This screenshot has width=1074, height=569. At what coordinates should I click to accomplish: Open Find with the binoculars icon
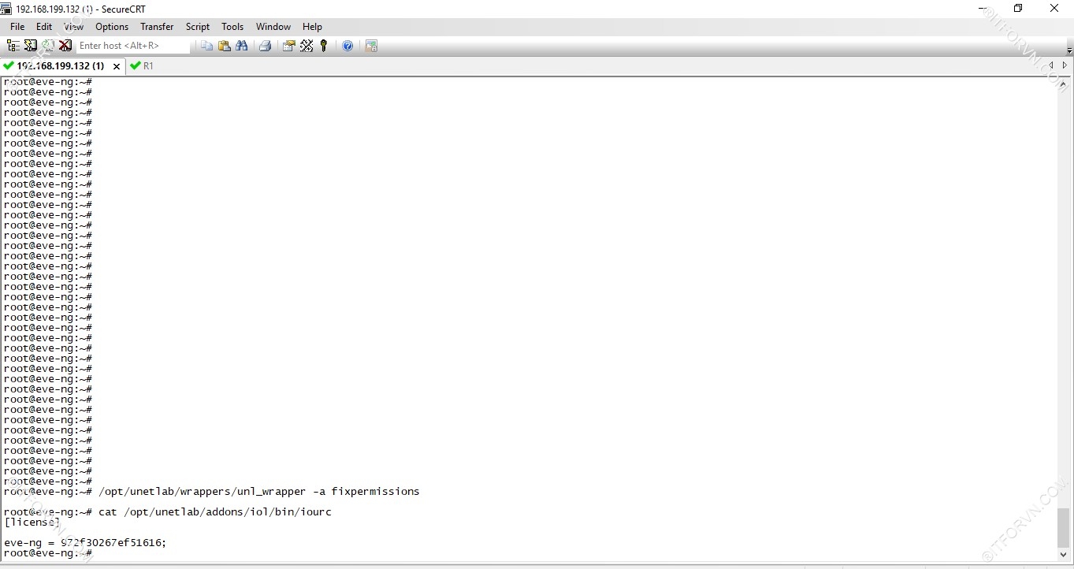242,46
